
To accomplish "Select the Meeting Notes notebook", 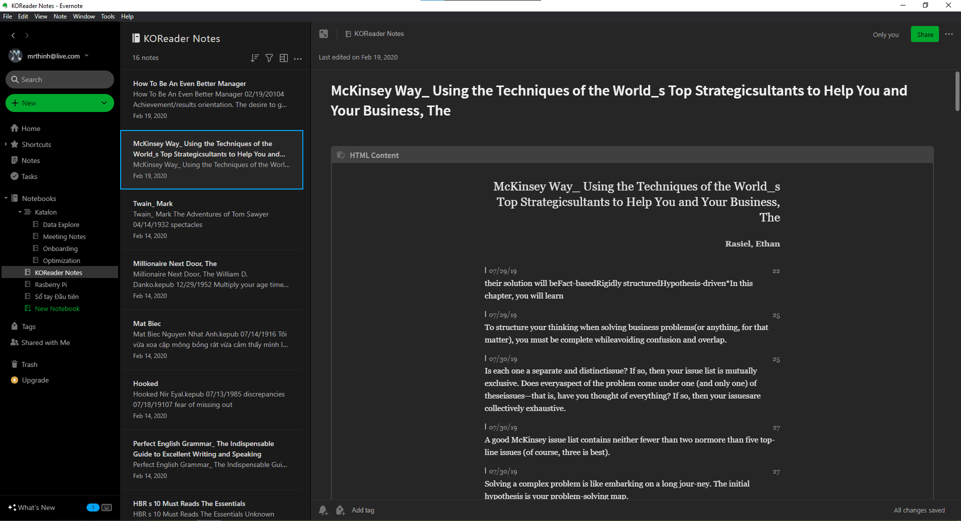I will pos(64,236).
